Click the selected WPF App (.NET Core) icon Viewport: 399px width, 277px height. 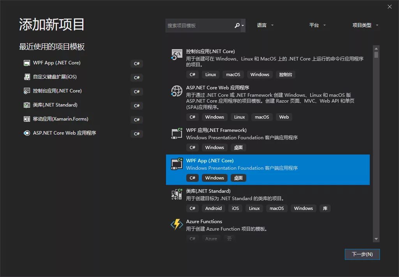pos(177,164)
